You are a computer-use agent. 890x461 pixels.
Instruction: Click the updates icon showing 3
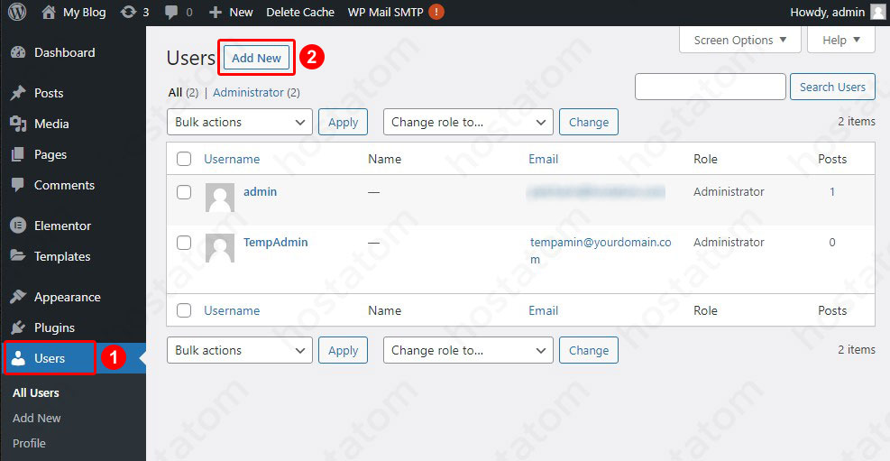125,13
